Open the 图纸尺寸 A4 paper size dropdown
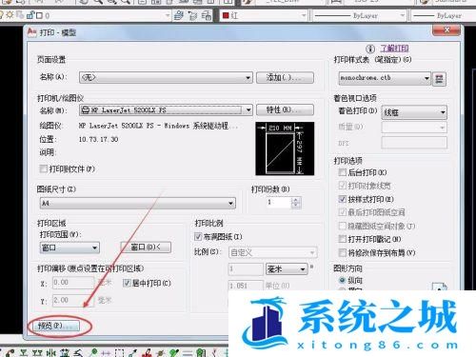 point(138,203)
